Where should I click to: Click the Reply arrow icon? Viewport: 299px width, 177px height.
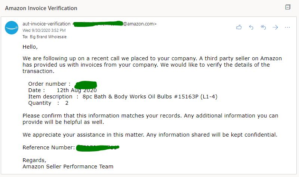[x=251, y=27]
